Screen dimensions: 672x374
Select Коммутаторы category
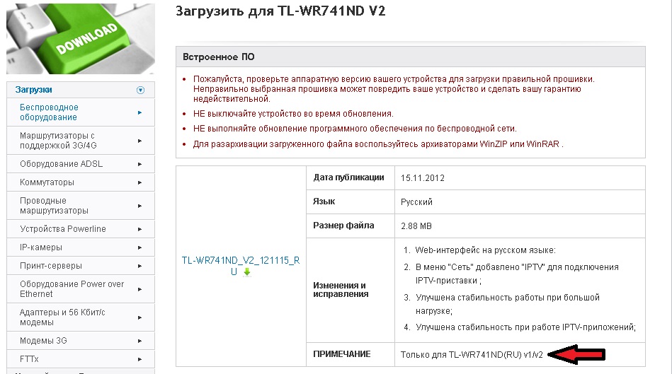(47, 182)
